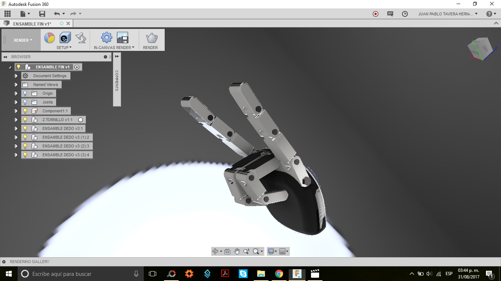Expand the COMMENTS panel

point(117,56)
